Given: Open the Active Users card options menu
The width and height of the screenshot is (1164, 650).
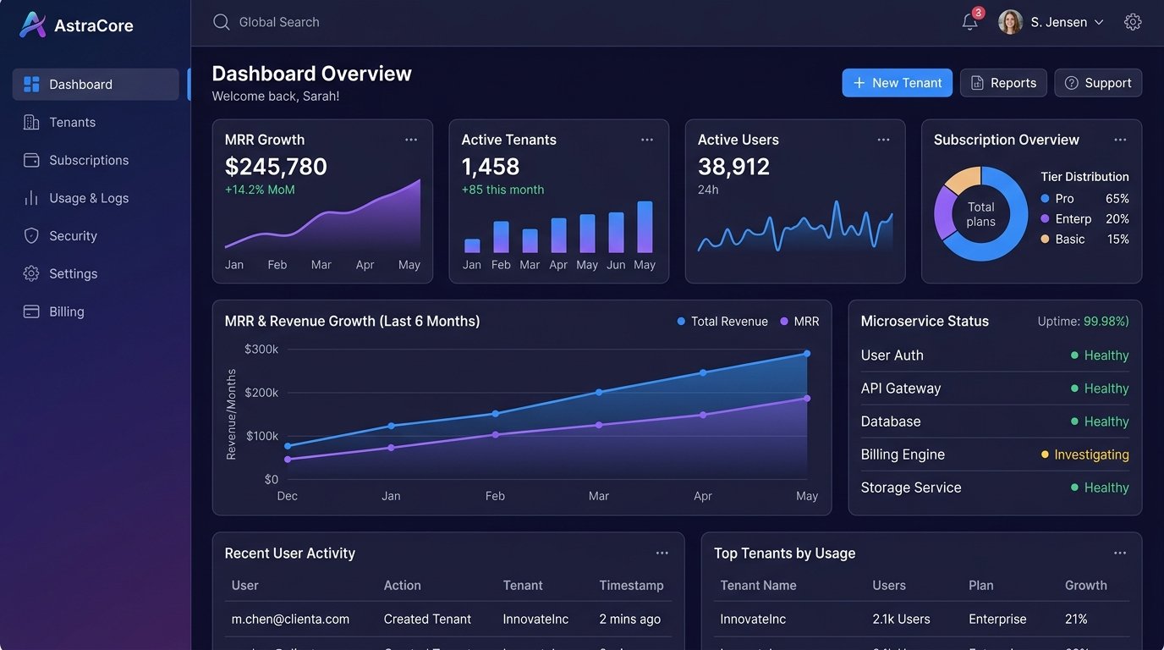Looking at the screenshot, I should click(883, 140).
